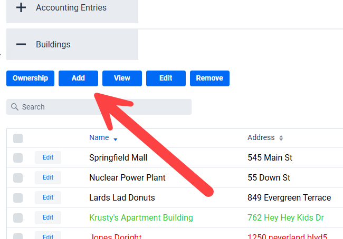343x239 pixels.
Task: Focus the Search input field
Action: 99,107
